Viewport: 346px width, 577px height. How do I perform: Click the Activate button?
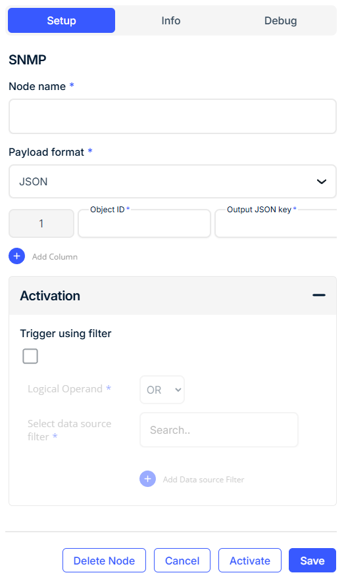[x=250, y=561]
